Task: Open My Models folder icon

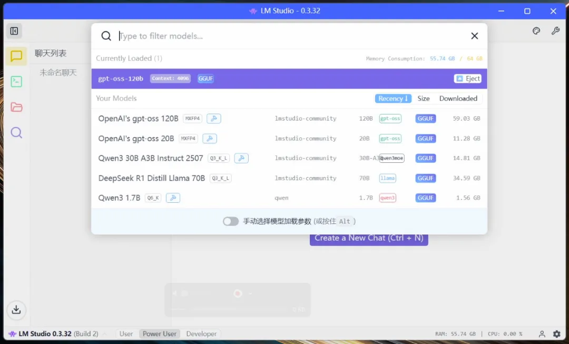Action: coord(16,107)
